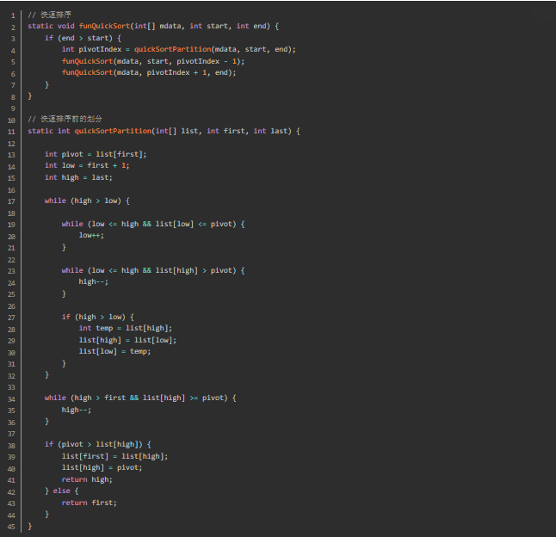
Task: Click 'list[high] = list[low];' line
Action: click(127, 340)
